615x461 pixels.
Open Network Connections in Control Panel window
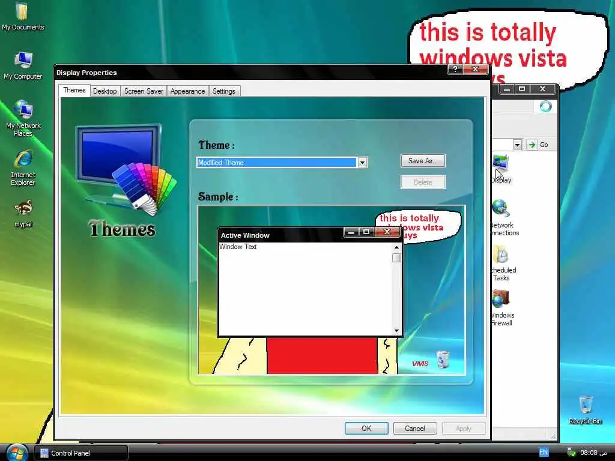(504, 217)
